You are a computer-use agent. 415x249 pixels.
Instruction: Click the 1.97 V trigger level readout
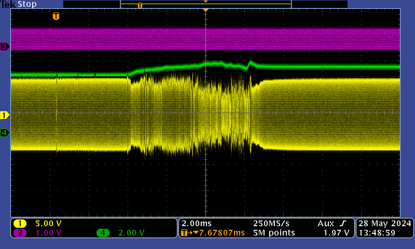point(336,233)
